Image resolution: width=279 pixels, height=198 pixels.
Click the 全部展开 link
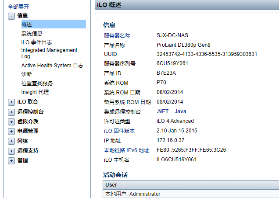[18, 7]
